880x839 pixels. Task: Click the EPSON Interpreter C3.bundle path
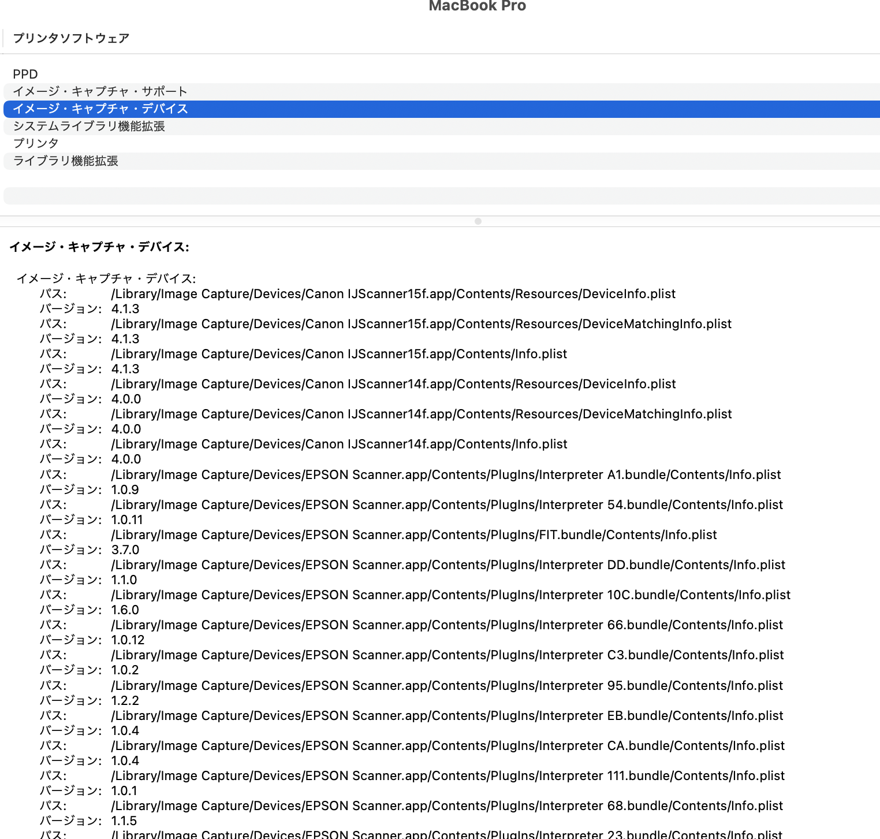[x=448, y=655]
